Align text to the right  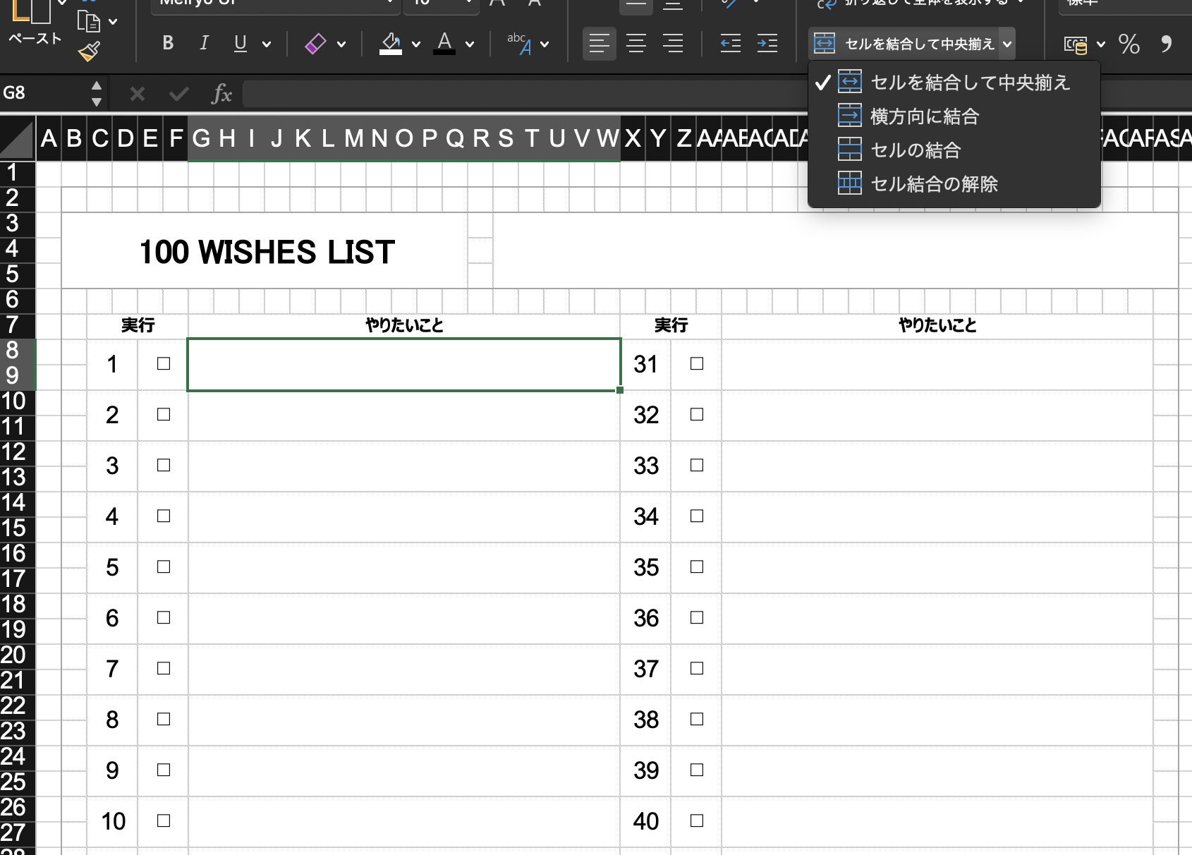(x=673, y=44)
